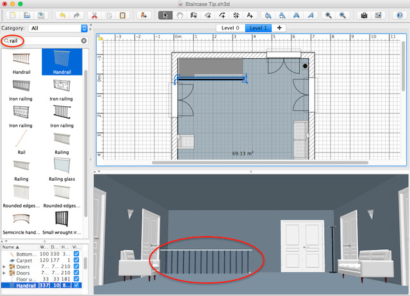Select the Level 1 tab
Screen dimensions: 410x296
259,28
